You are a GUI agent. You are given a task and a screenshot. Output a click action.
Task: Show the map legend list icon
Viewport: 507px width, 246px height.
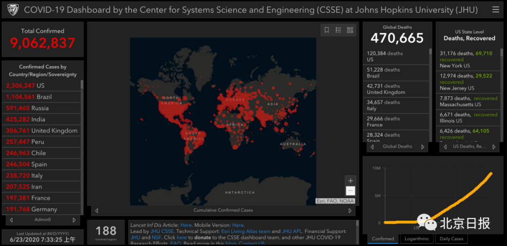[x=338, y=30]
